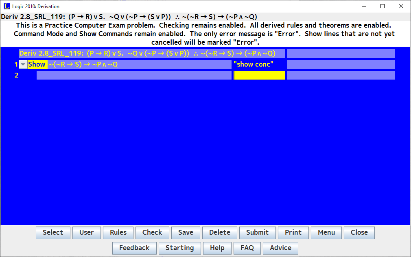Screen dimensions: 411x257
Task: Open the Rules list
Action: (118, 232)
